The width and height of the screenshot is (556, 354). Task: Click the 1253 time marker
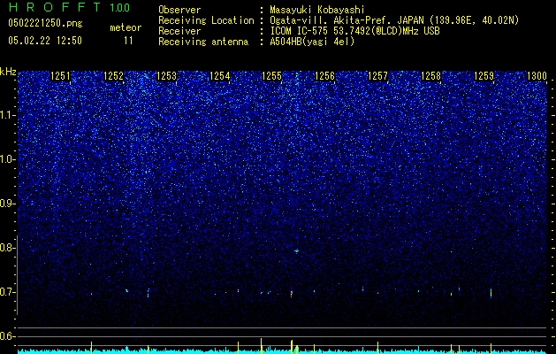coord(166,76)
